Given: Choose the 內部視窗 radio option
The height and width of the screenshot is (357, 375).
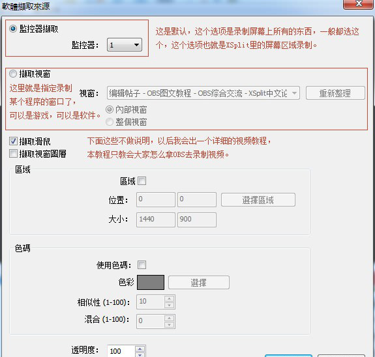Looking at the screenshot, I should (x=110, y=109).
